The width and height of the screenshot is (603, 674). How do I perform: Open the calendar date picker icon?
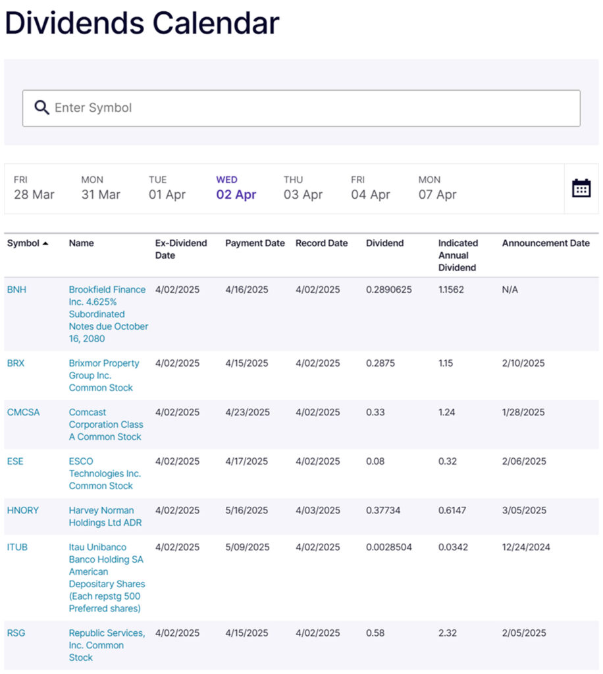click(x=581, y=188)
